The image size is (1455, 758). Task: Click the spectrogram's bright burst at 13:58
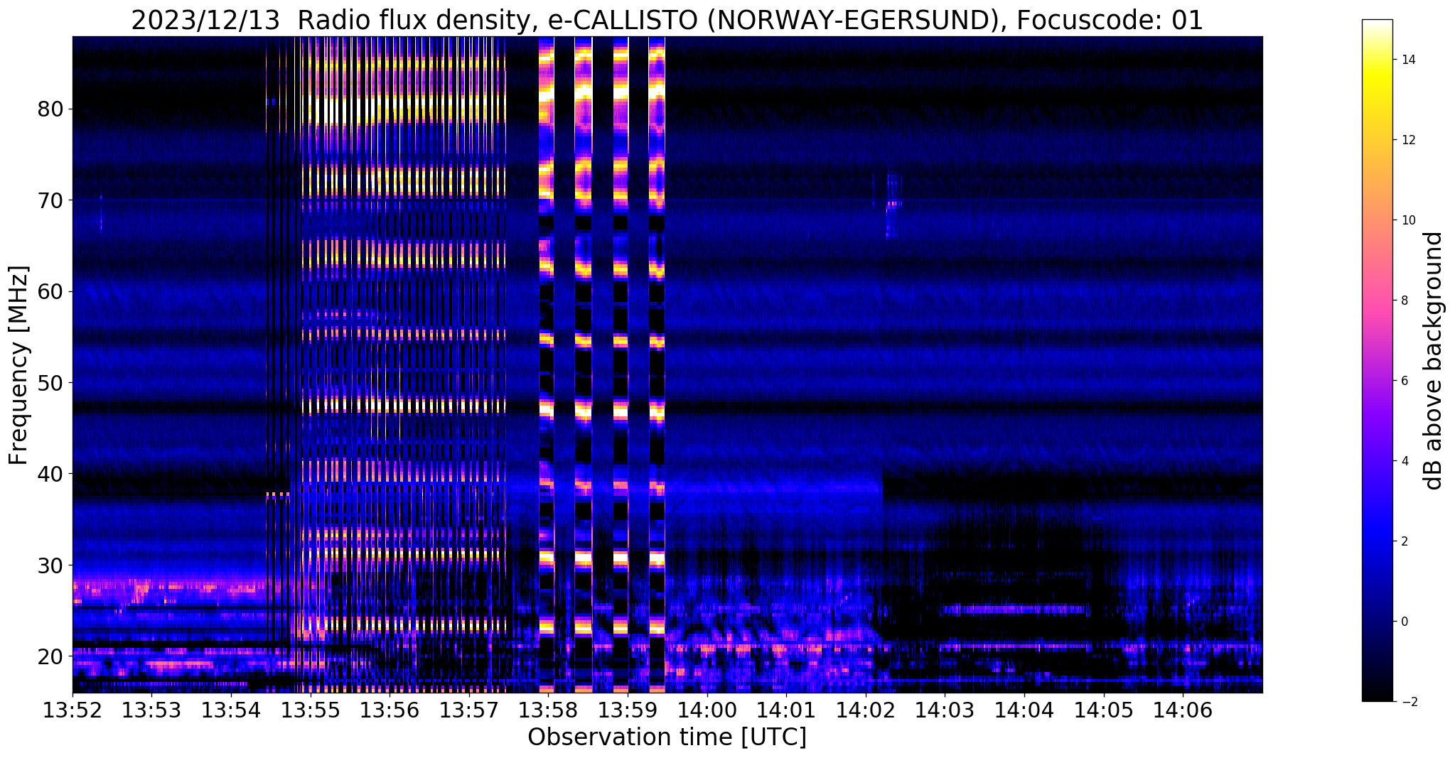(546, 364)
